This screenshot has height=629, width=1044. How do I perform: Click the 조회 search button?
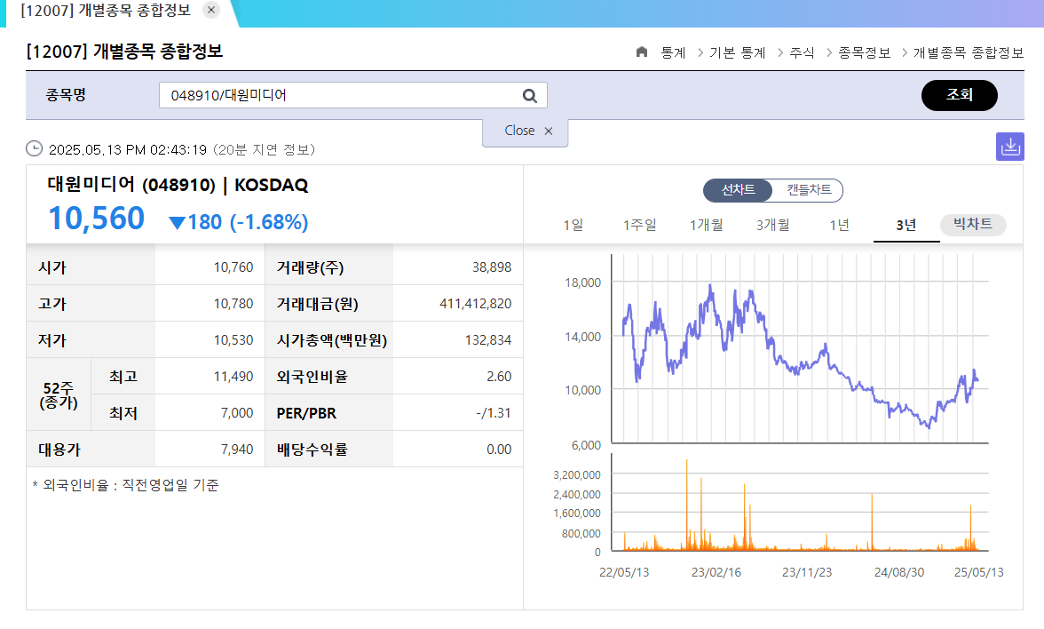coord(960,94)
